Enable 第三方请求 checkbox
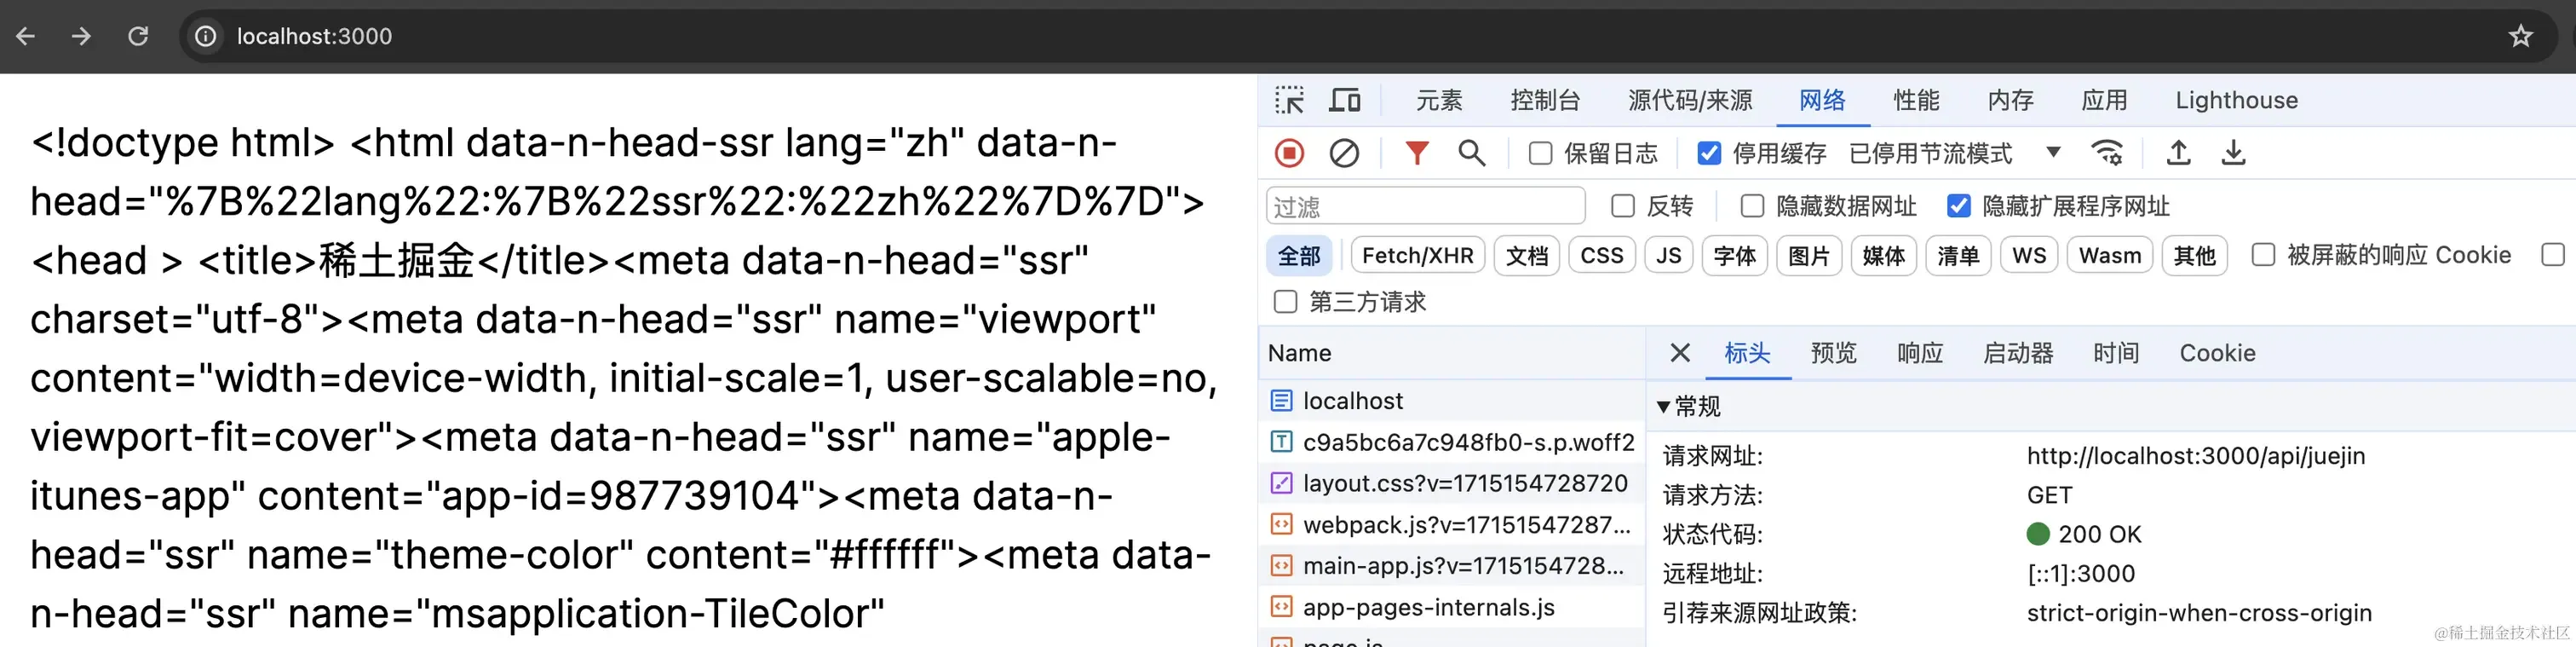This screenshot has height=647, width=2576. point(1285,302)
